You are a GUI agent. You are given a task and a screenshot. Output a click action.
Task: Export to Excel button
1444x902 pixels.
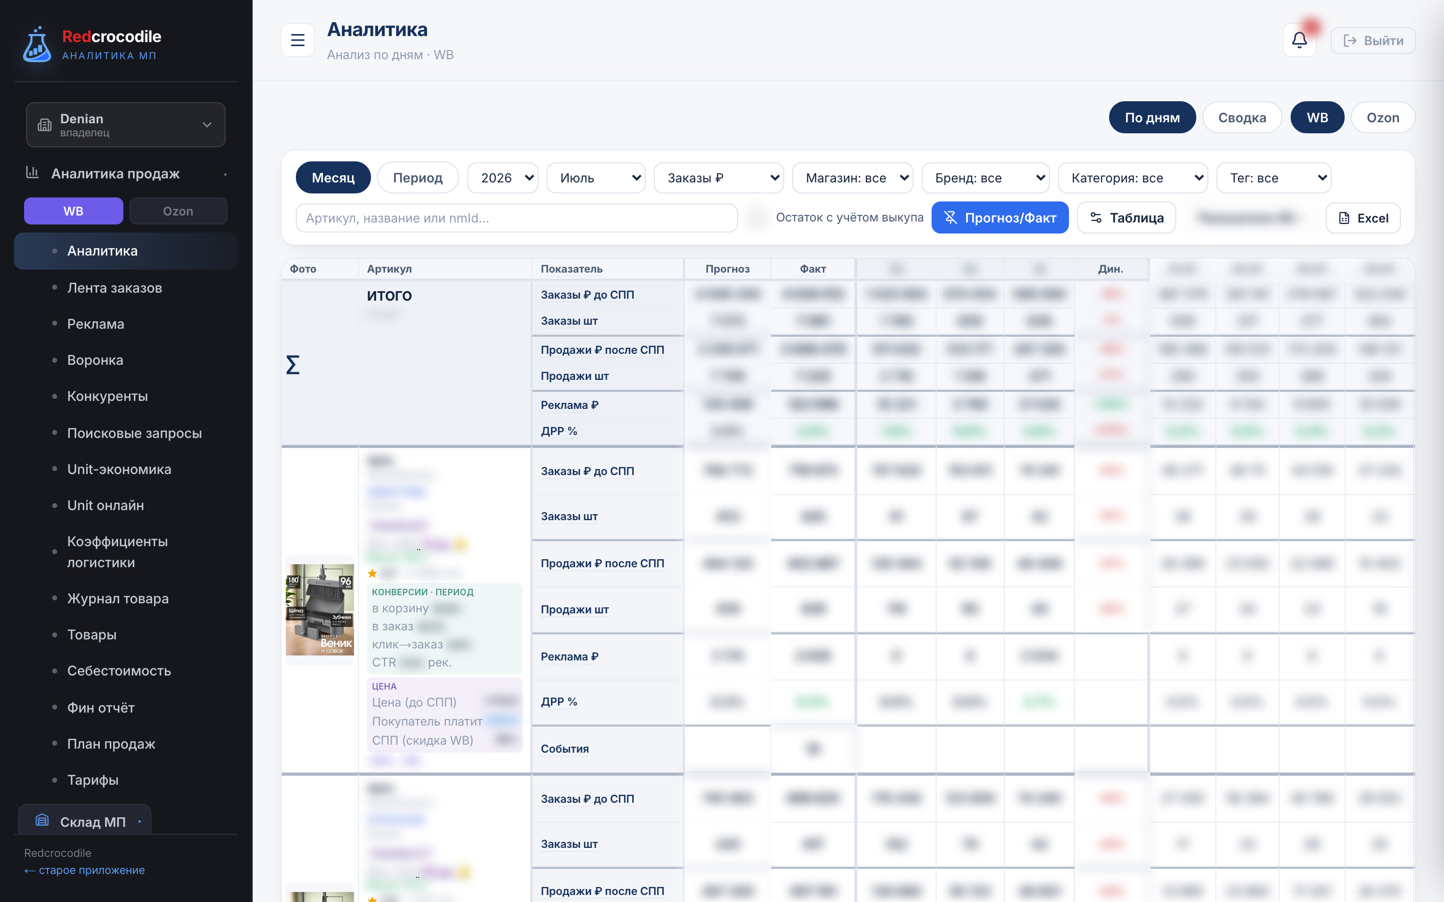click(1363, 218)
